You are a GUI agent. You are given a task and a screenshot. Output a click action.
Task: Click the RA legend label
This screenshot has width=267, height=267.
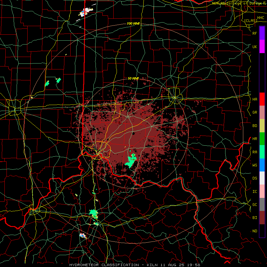[255, 152]
